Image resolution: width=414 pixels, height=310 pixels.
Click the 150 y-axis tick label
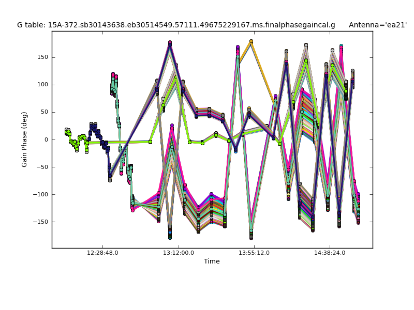click(42, 57)
